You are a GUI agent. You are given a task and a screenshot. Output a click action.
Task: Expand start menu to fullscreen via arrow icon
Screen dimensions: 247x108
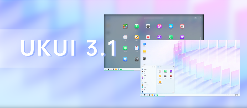coord(173,67)
